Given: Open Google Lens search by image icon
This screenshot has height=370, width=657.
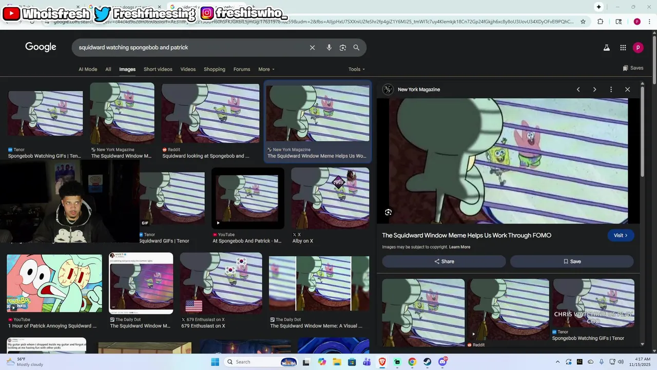Looking at the screenshot, I should pyautogui.click(x=343, y=47).
